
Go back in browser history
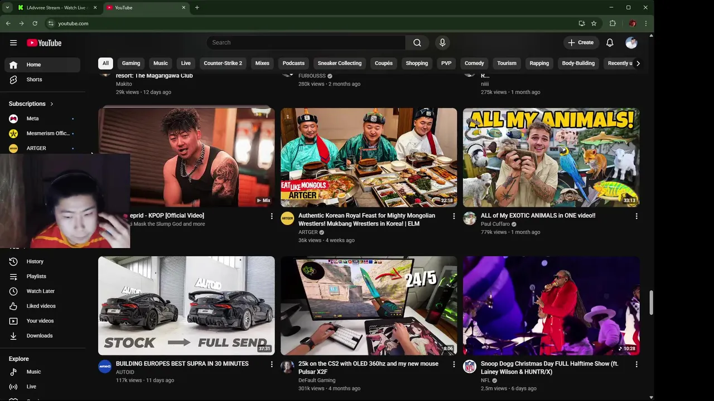tap(8, 23)
